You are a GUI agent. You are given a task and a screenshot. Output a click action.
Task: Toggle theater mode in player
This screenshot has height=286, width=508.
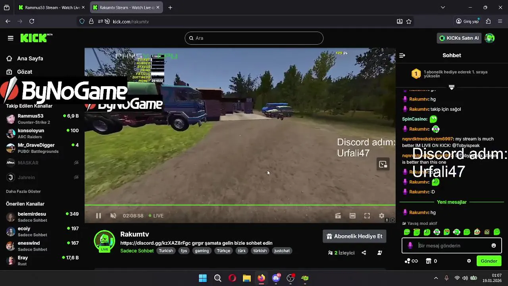point(352,216)
